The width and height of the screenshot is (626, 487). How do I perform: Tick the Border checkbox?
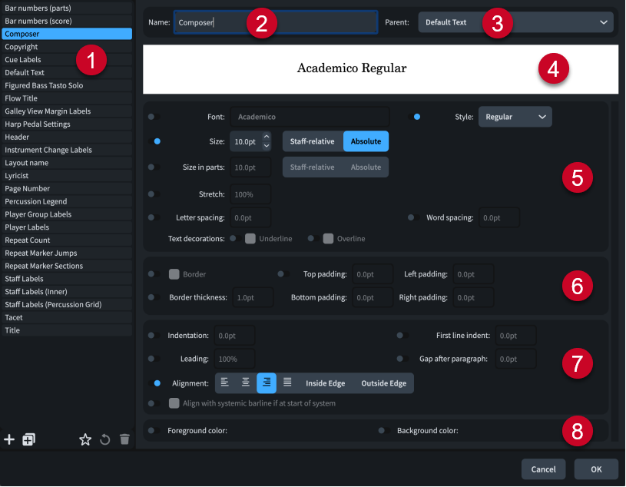(x=174, y=273)
